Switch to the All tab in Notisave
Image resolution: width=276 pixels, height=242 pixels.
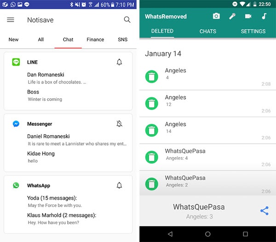tap(41, 39)
